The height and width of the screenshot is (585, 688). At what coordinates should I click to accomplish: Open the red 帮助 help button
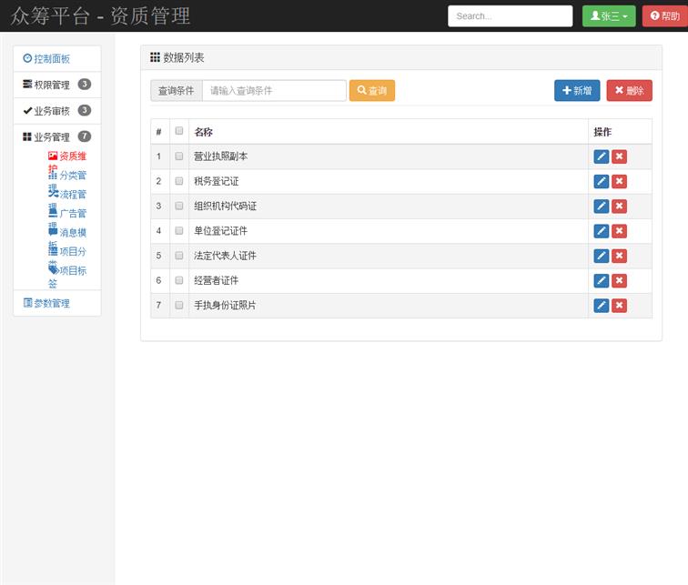click(665, 16)
